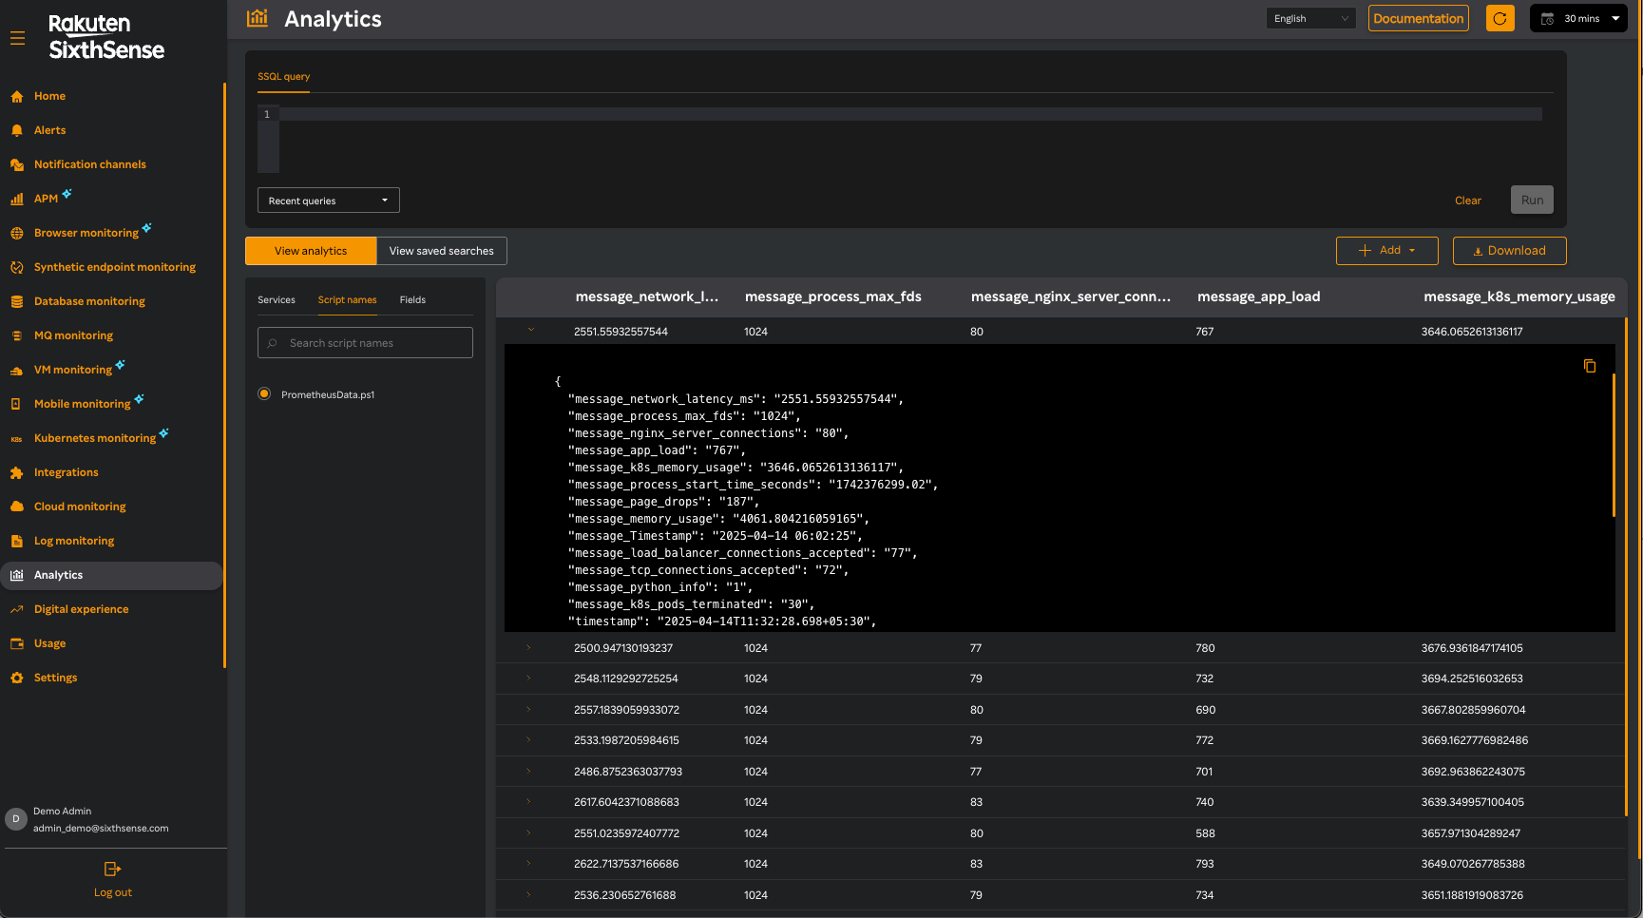
Task: Click the Clear link
Action: 1468,201
